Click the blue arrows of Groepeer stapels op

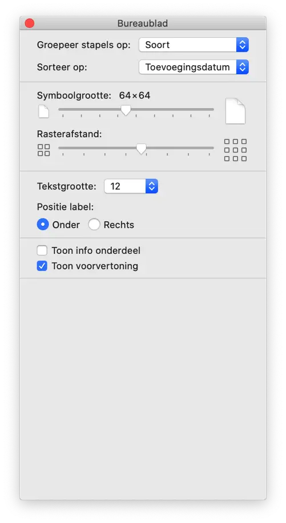[x=243, y=45]
